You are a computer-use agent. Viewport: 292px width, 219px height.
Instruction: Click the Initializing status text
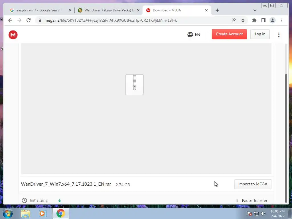pyautogui.click(x=40, y=200)
